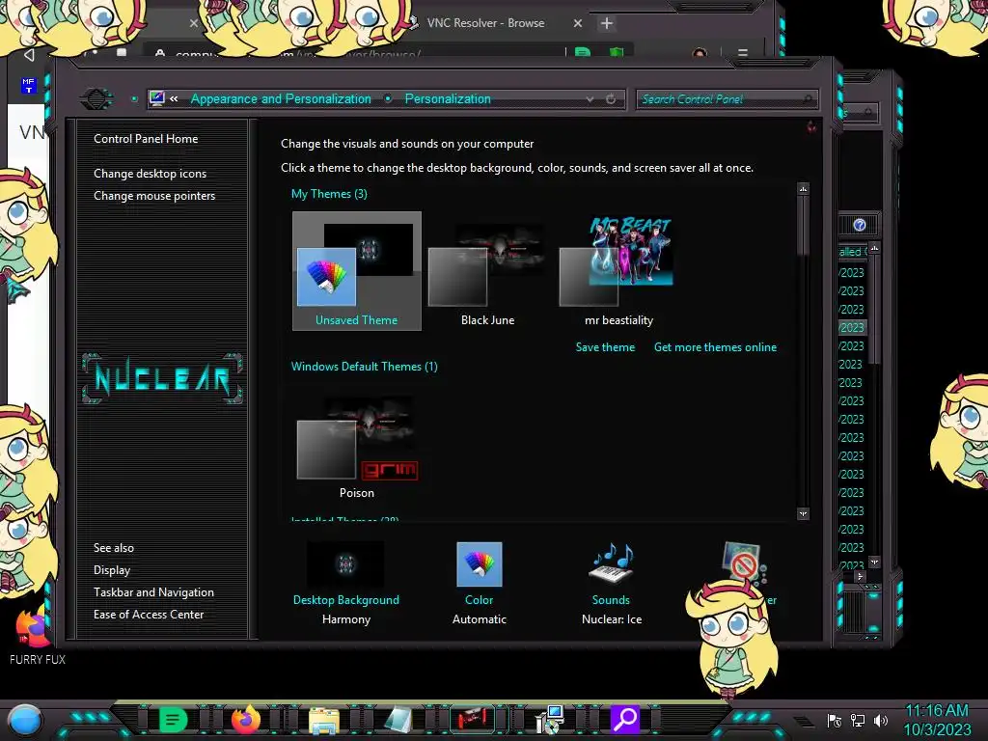Open the Color settings icon
Viewport: 988px width, 741px height.
[479, 563]
